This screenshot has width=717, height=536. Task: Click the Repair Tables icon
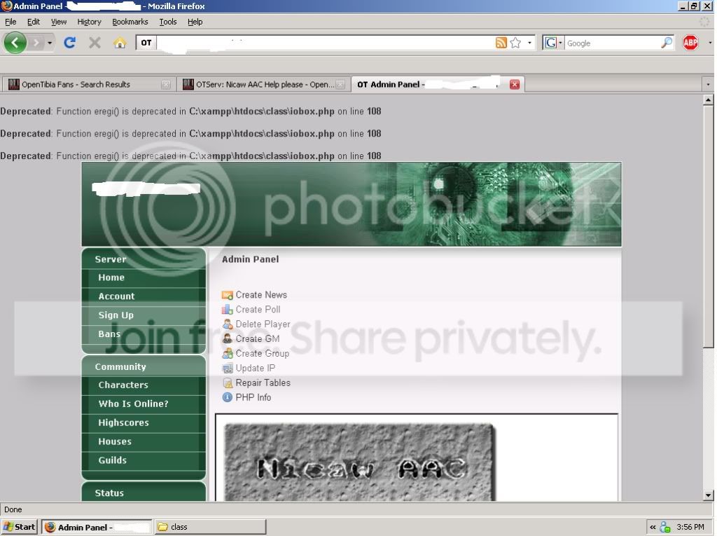[228, 383]
